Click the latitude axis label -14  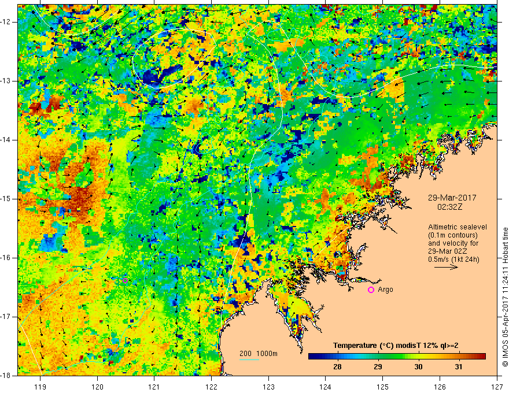[x=6, y=140]
